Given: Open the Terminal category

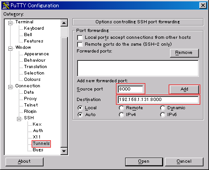Looking at the screenshot, I should (x=24, y=22).
